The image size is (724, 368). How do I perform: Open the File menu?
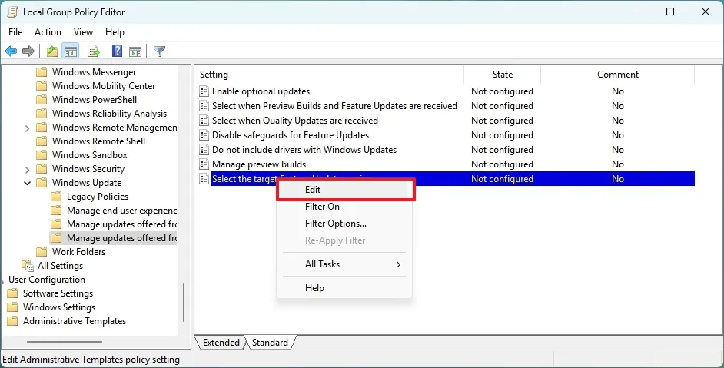tap(15, 31)
